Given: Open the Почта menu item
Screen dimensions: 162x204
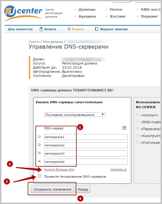Looking at the screenshot, I should click(x=116, y=10).
